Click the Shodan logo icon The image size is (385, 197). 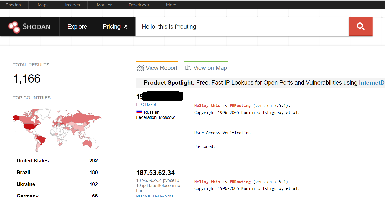[14, 27]
